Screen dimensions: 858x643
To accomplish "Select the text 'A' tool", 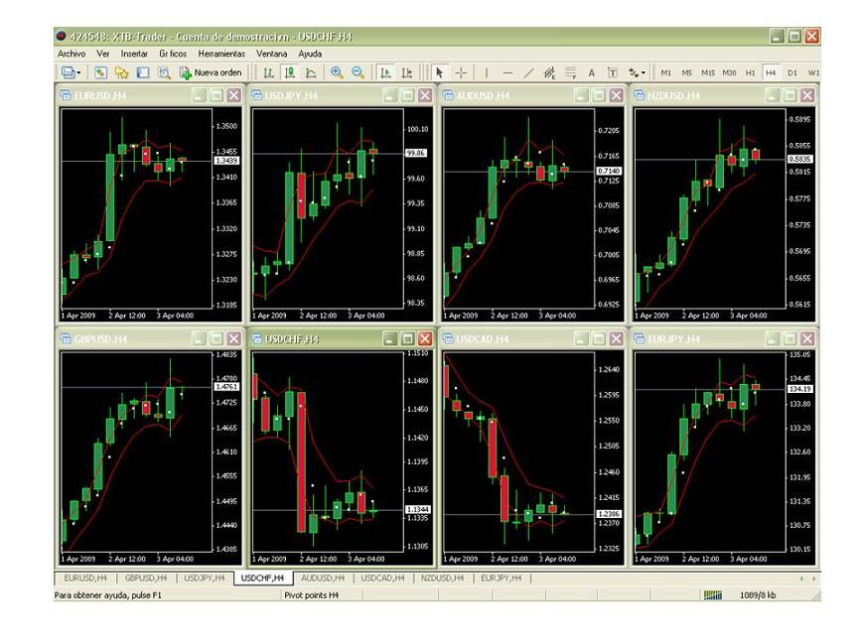I will (592, 72).
